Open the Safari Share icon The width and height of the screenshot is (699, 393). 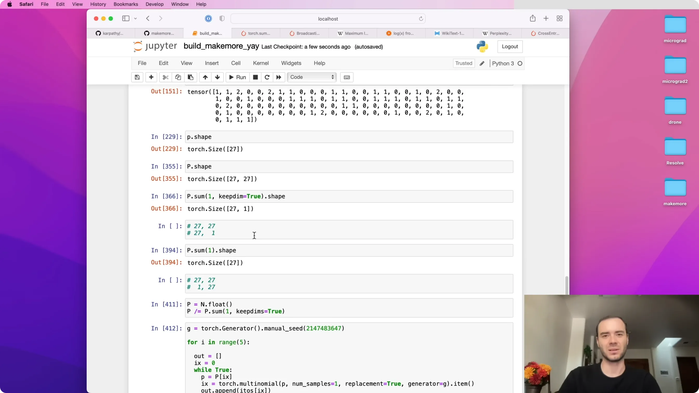533,18
